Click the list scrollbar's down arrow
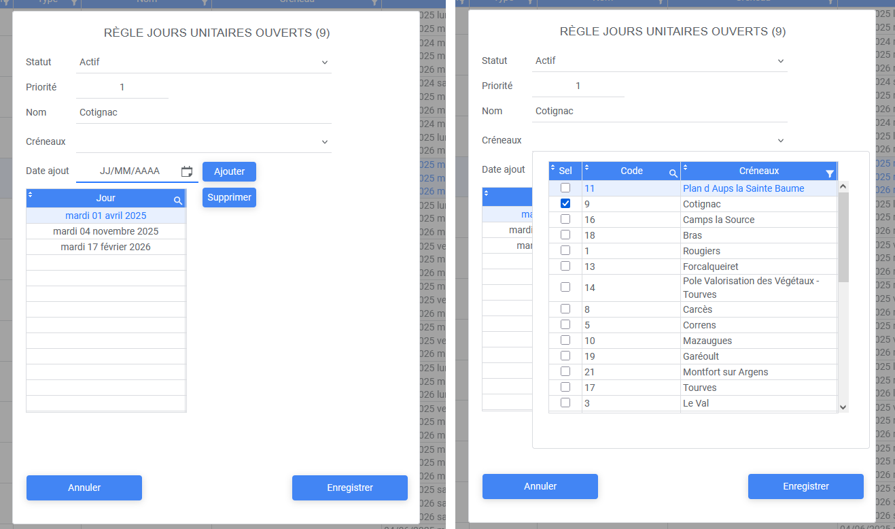 tap(843, 407)
